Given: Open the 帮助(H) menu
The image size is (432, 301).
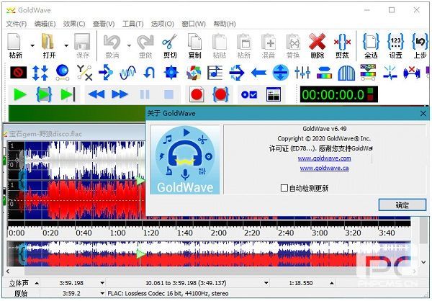Looking at the screenshot, I should (225, 24).
